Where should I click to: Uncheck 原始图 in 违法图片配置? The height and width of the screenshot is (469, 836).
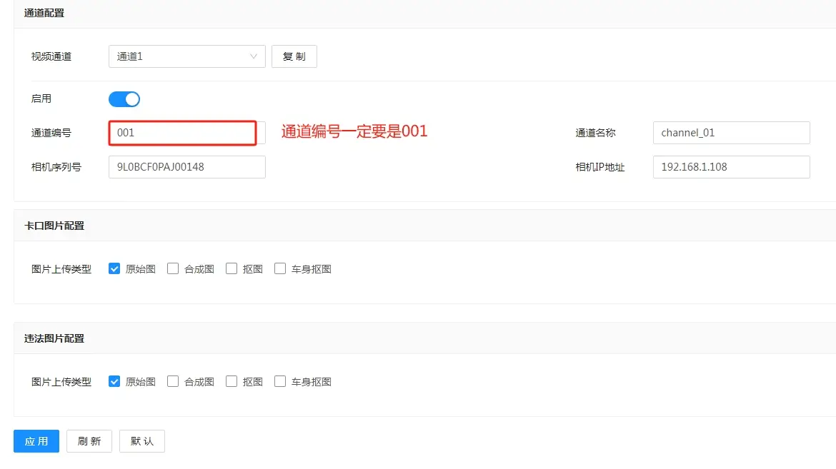click(114, 382)
